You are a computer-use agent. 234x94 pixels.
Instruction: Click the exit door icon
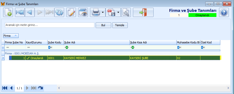(x=143, y=12)
